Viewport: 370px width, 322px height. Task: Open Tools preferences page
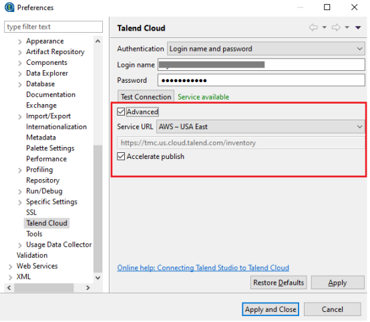pyautogui.click(x=34, y=234)
